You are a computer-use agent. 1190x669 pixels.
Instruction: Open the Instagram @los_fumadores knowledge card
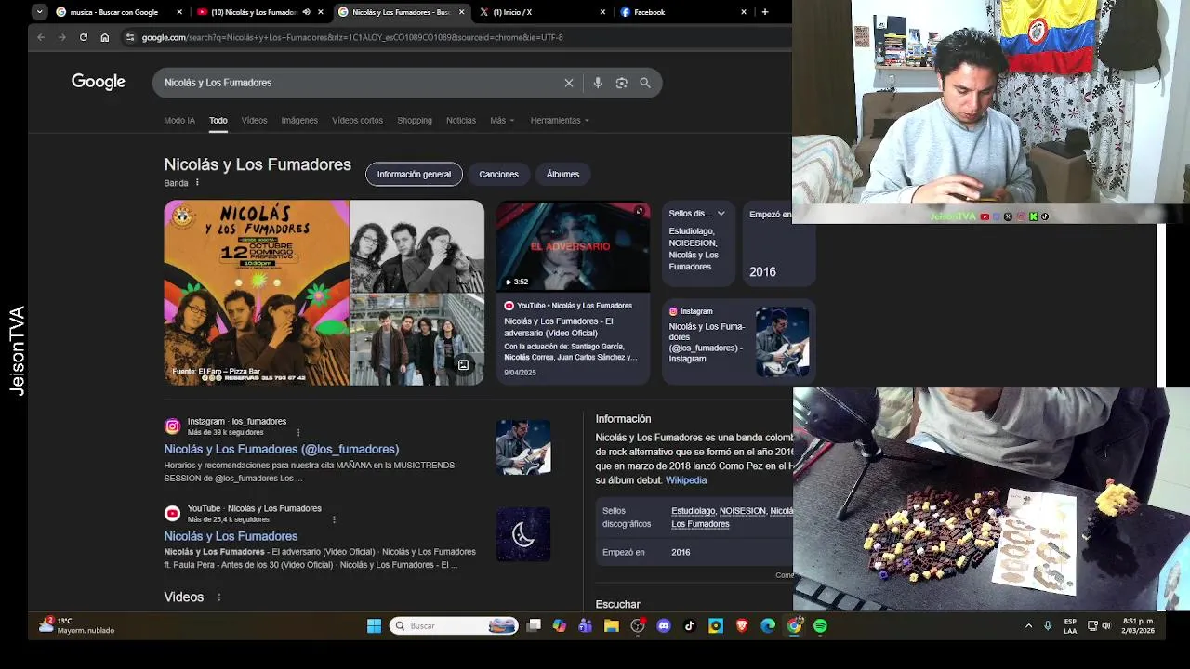738,341
